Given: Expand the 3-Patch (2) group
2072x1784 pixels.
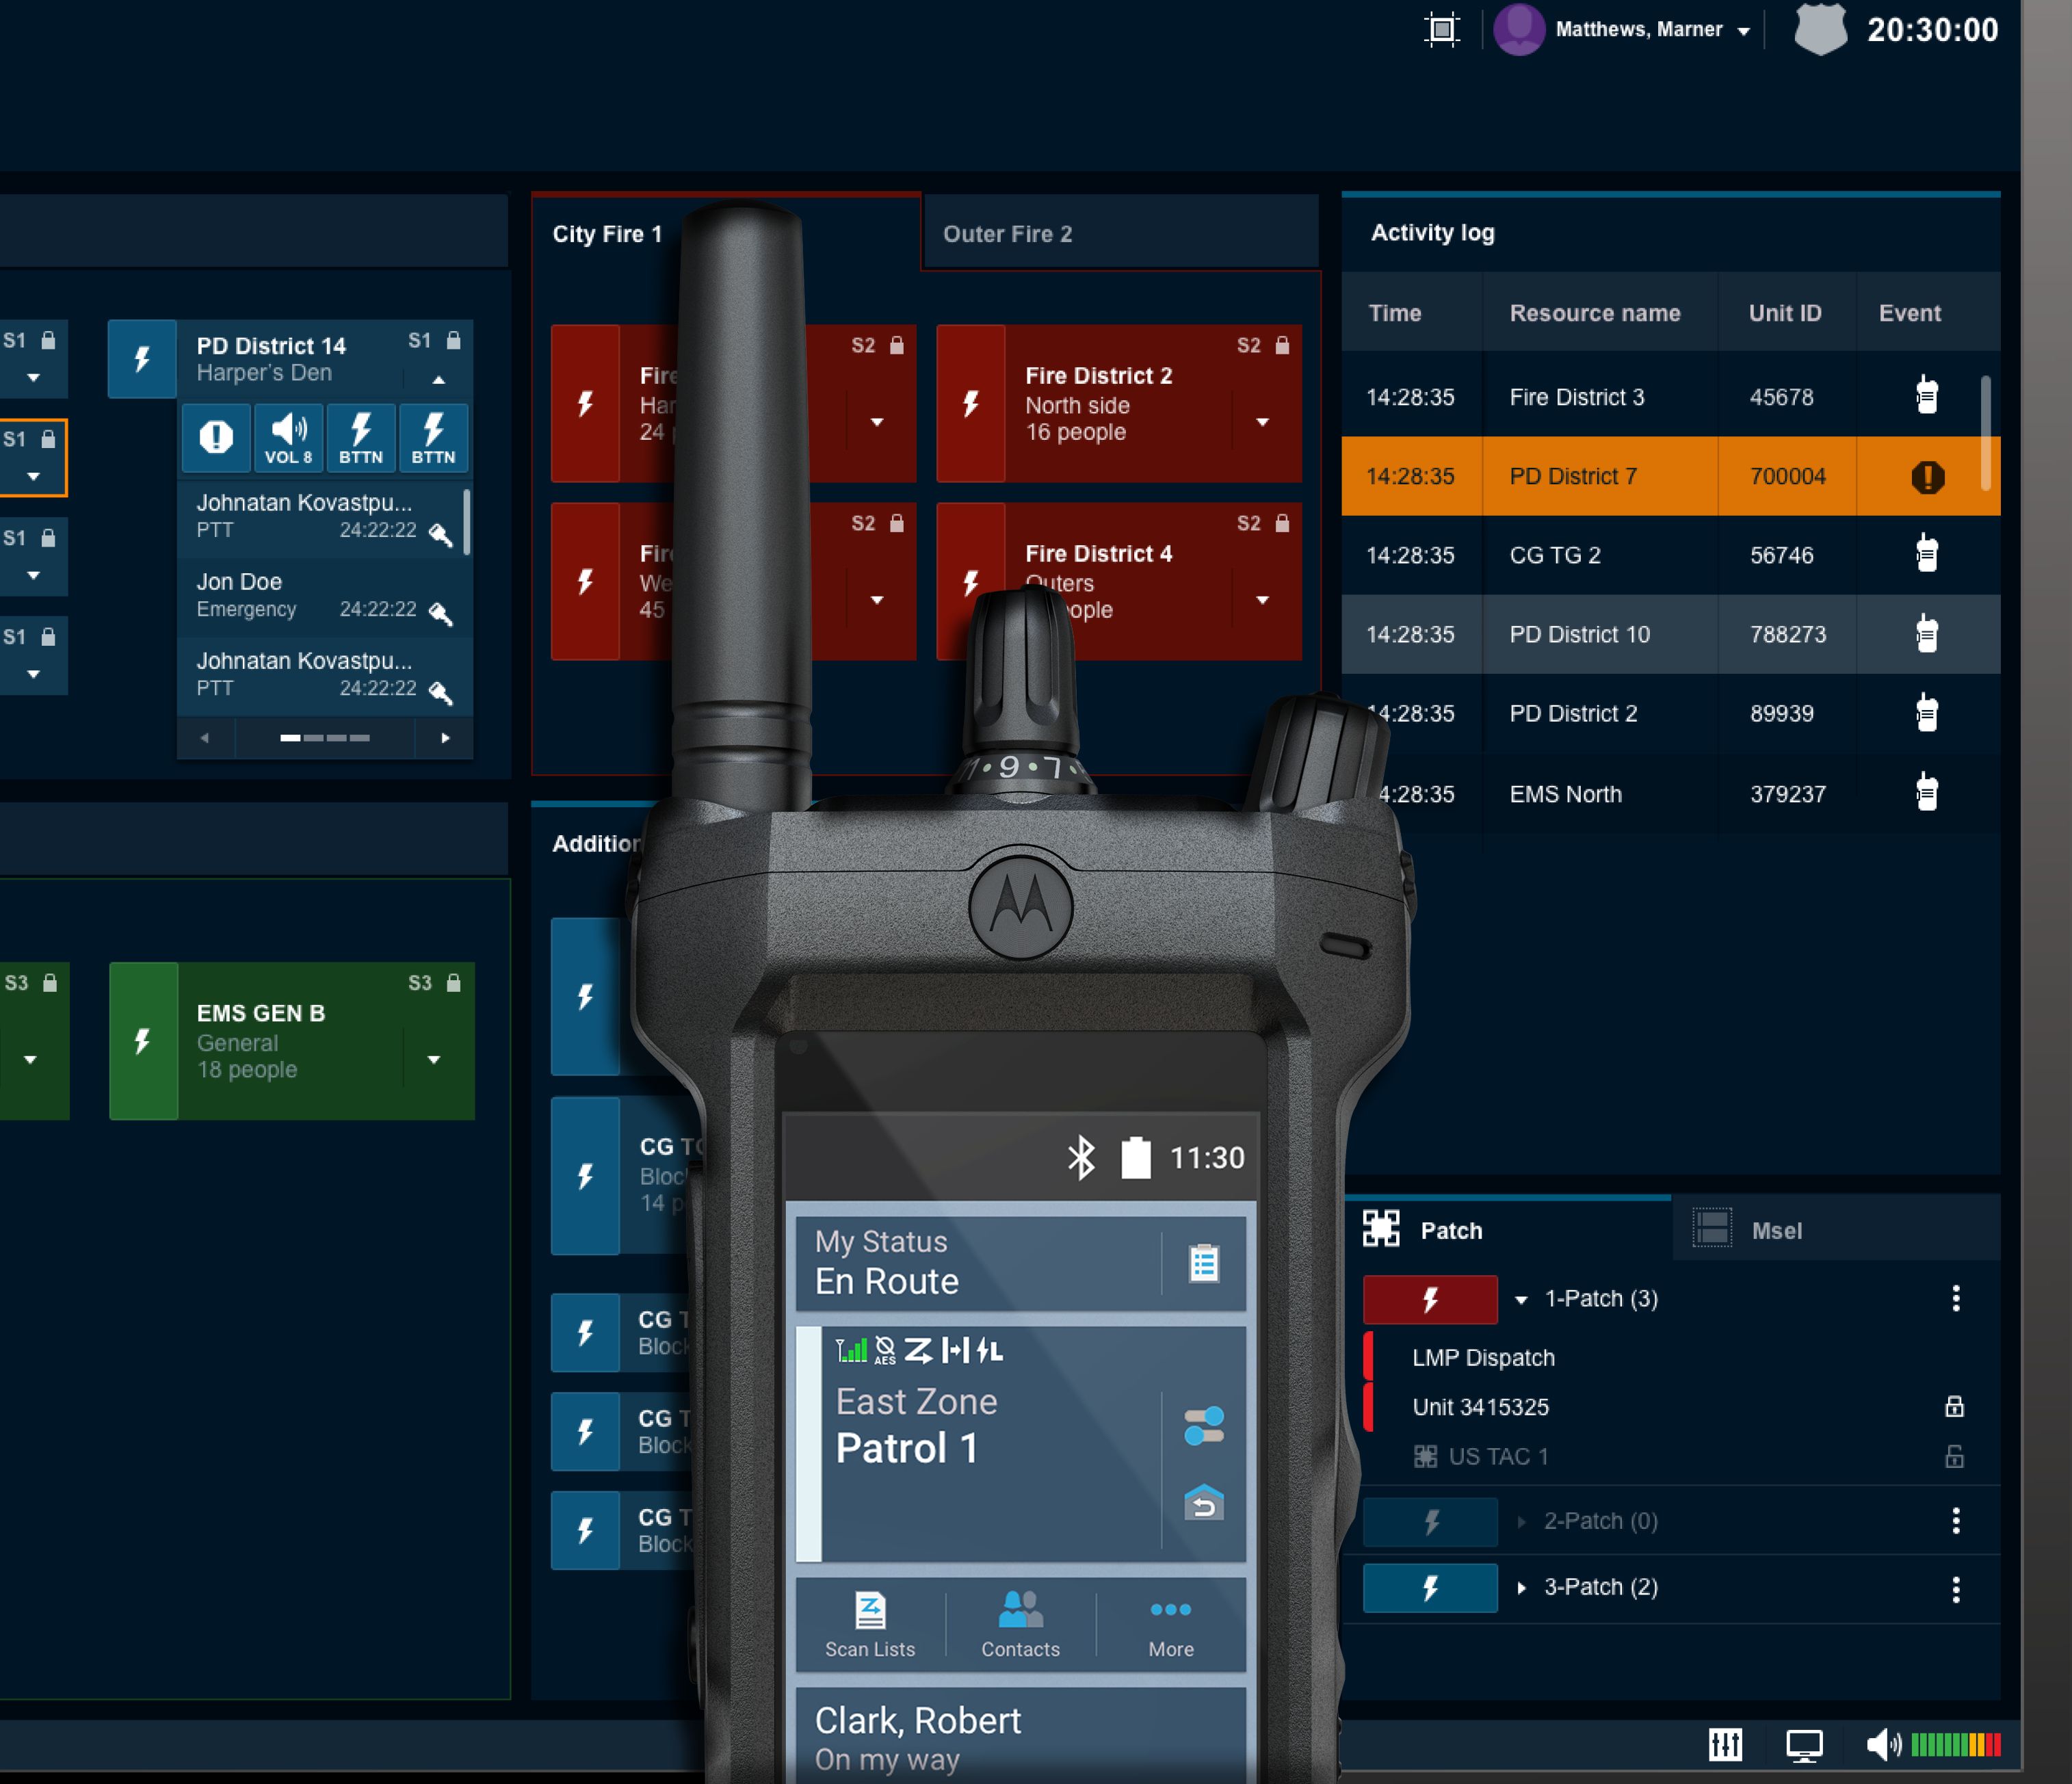Looking at the screenshot, I should point(1521,1588).
